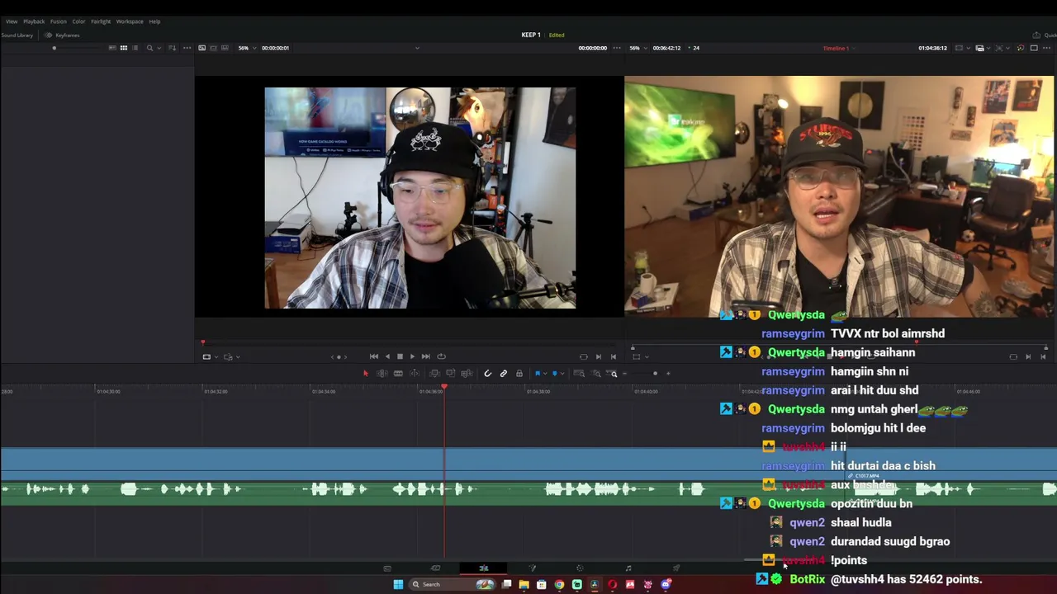Go to first frame in source viewer
This screenshot has height=594, width=1057.
point(374,356)
